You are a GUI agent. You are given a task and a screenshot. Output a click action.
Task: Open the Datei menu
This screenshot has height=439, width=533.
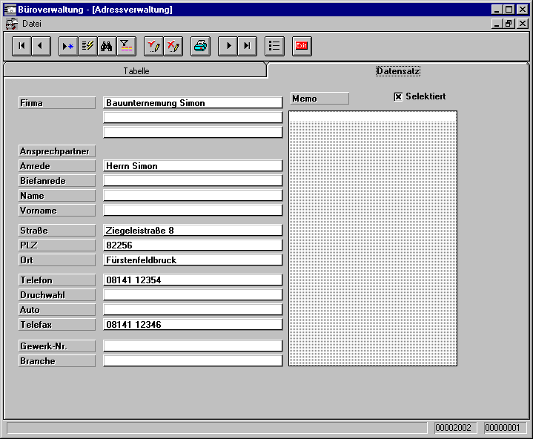[x=32, y=24]
